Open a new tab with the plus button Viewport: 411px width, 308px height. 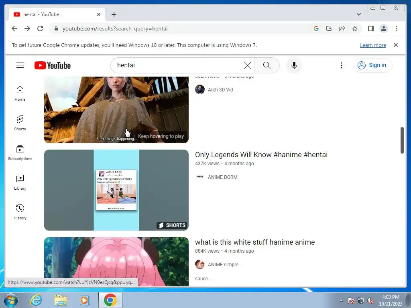[114, 14]
